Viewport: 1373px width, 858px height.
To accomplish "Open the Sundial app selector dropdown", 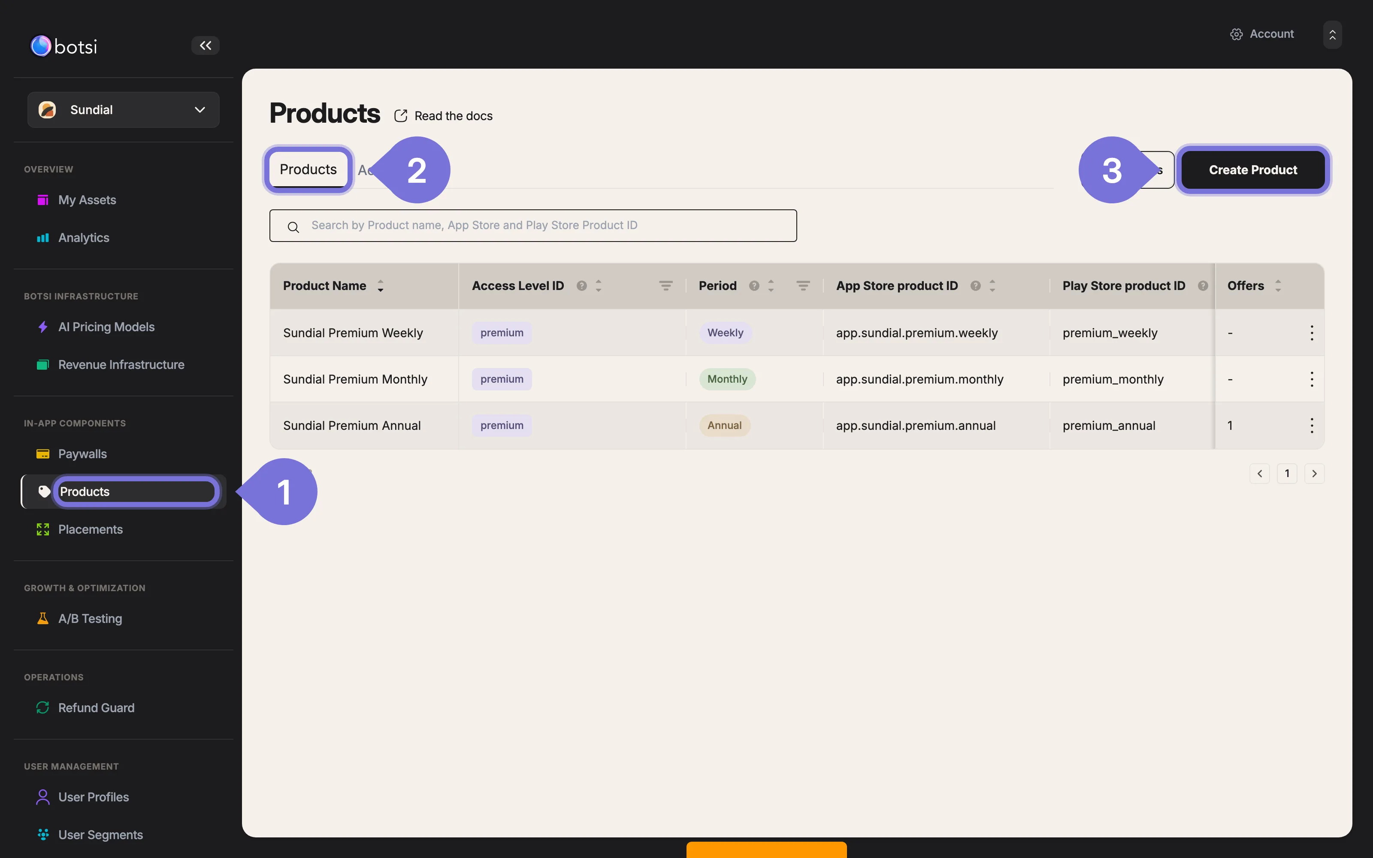I will pyautogui.click(x=123, y=109).
